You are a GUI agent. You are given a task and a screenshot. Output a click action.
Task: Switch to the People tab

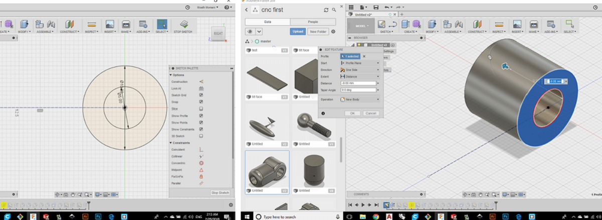pos(313,22)
